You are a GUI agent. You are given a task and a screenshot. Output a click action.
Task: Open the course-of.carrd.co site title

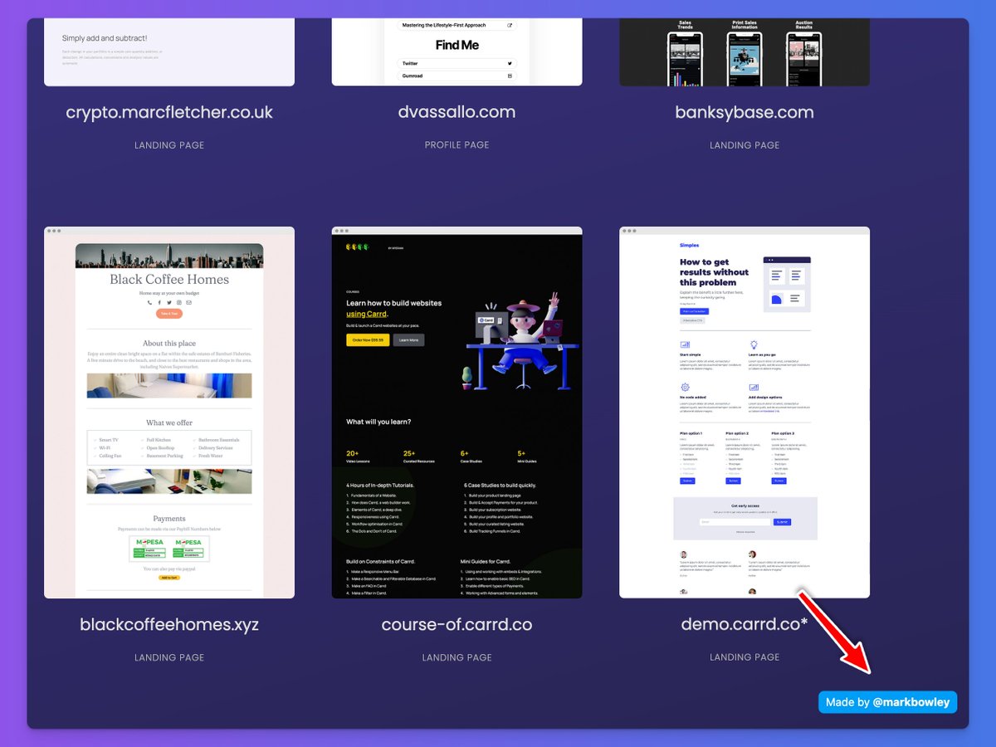(x=457, y=625)
